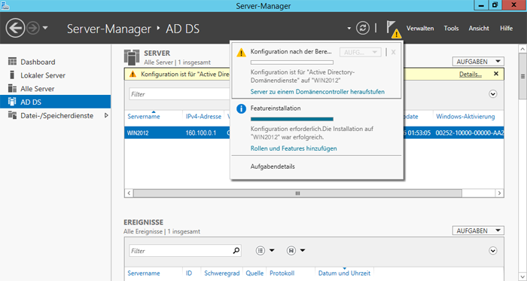This screenshot has width=527, height=281.
Task: Open save query dropdown arrow in EREIGNISSE
Action: (303, 250)
